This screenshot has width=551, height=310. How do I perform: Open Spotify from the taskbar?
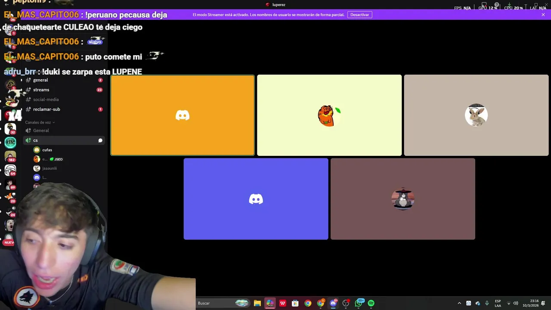pyautogui.click(x=371, y=303)
